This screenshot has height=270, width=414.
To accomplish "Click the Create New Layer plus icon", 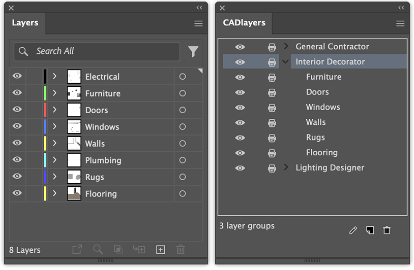I will 160,249.
